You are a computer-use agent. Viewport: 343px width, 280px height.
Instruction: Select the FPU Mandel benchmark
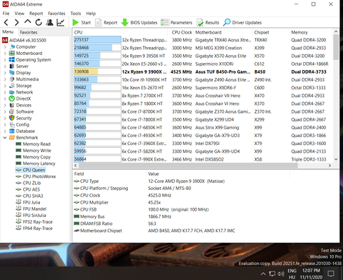click(x=31, y=209)
